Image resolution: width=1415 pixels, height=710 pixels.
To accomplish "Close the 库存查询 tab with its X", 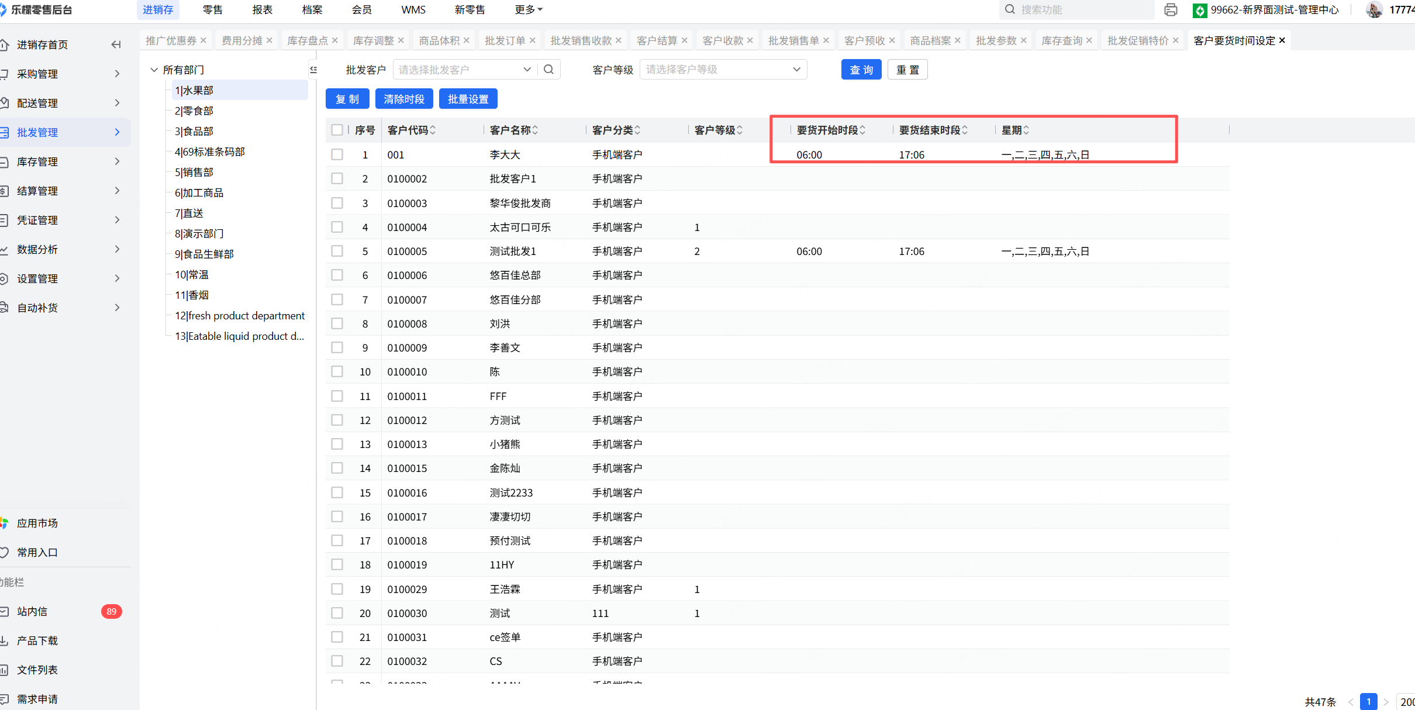I will (1089, 40).
